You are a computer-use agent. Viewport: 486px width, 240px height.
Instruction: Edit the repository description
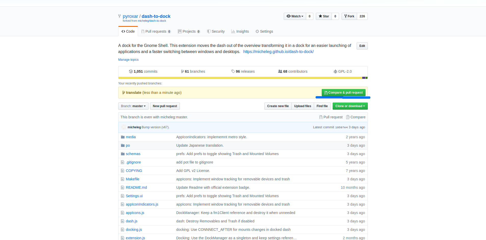pos(362,46)
